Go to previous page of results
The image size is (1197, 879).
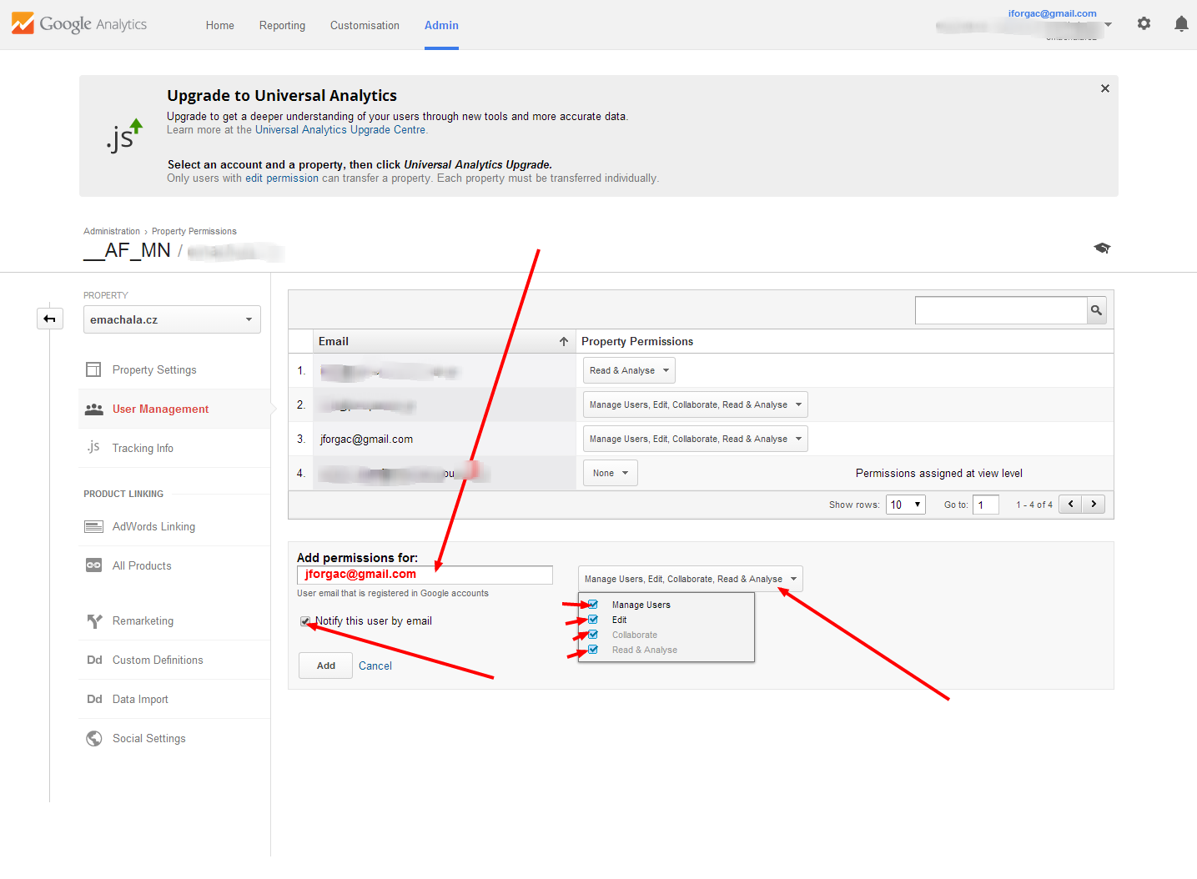(x=1070, y=504)
